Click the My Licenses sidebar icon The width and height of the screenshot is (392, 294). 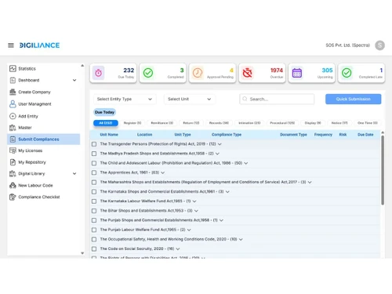pyautogui.click(x=13, y=151)
